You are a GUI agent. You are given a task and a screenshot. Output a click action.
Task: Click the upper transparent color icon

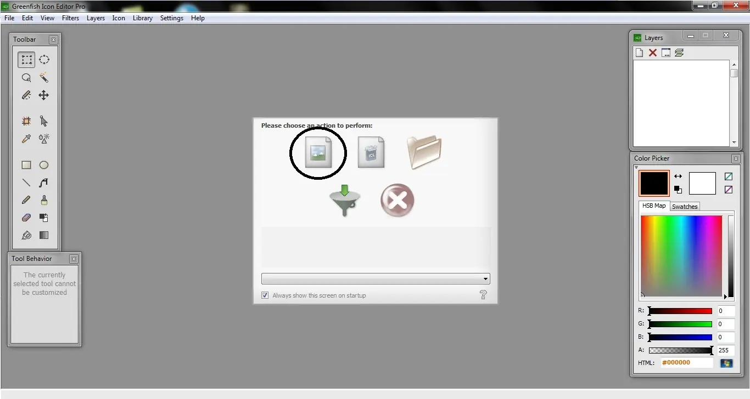pyautogui.click(x=729, y=176)
